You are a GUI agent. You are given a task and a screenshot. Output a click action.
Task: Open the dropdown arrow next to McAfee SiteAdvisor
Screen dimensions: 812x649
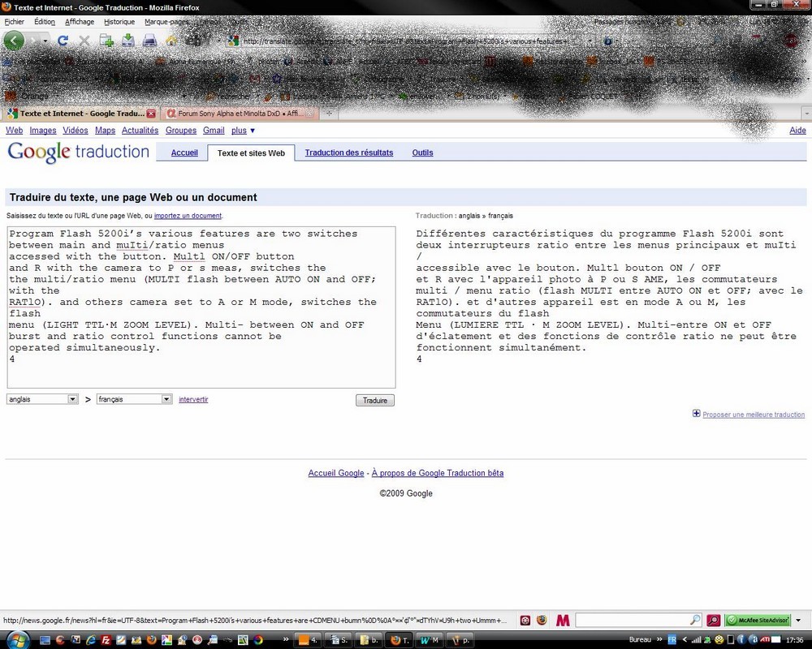tap(798, 620)
